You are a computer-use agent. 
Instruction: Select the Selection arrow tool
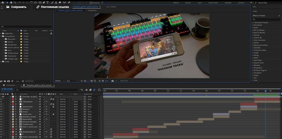8,3
